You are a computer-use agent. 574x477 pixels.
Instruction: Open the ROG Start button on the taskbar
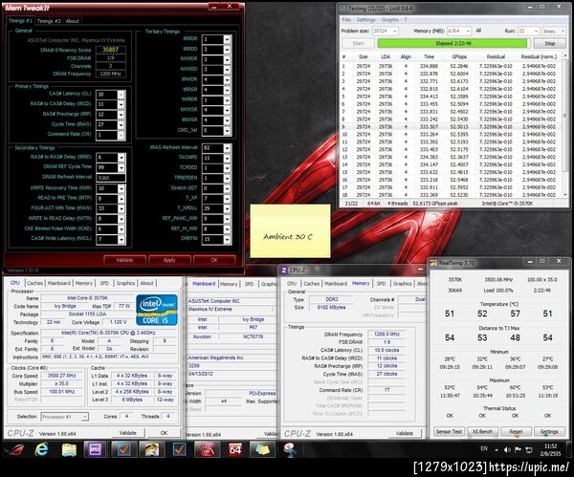[14, 449]
